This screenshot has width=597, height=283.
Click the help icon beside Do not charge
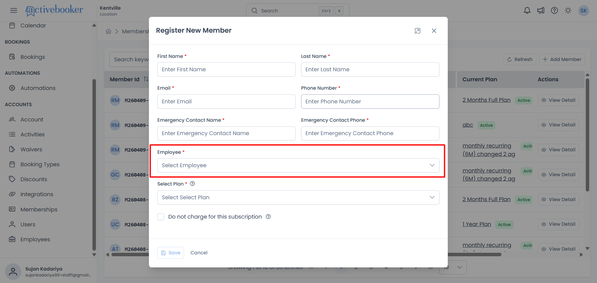point(268,217)
